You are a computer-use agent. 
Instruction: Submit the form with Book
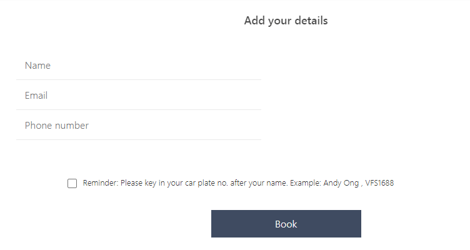pyautogui.click(x=286, y=224)
